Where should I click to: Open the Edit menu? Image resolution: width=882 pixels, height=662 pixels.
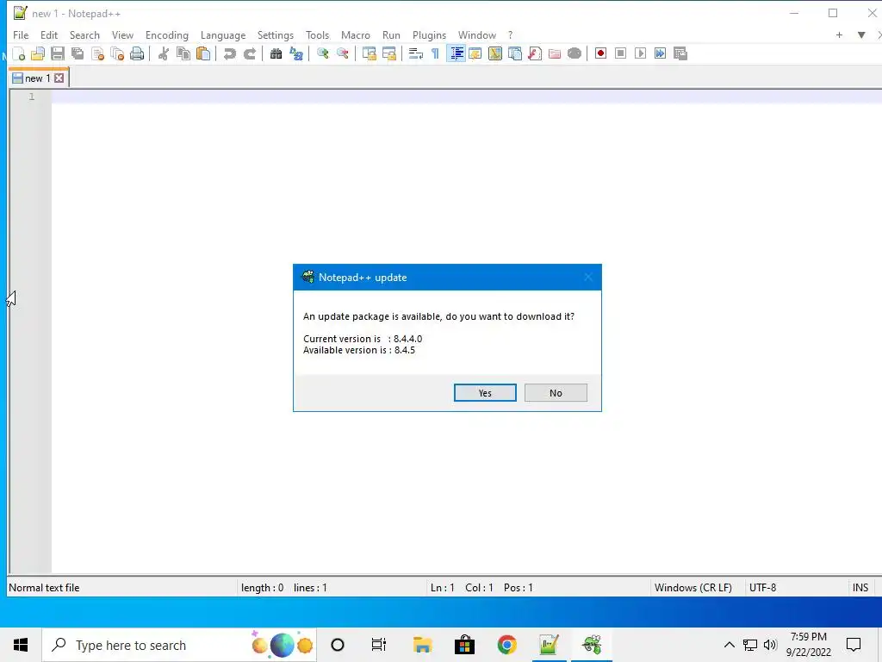[49, 34]
